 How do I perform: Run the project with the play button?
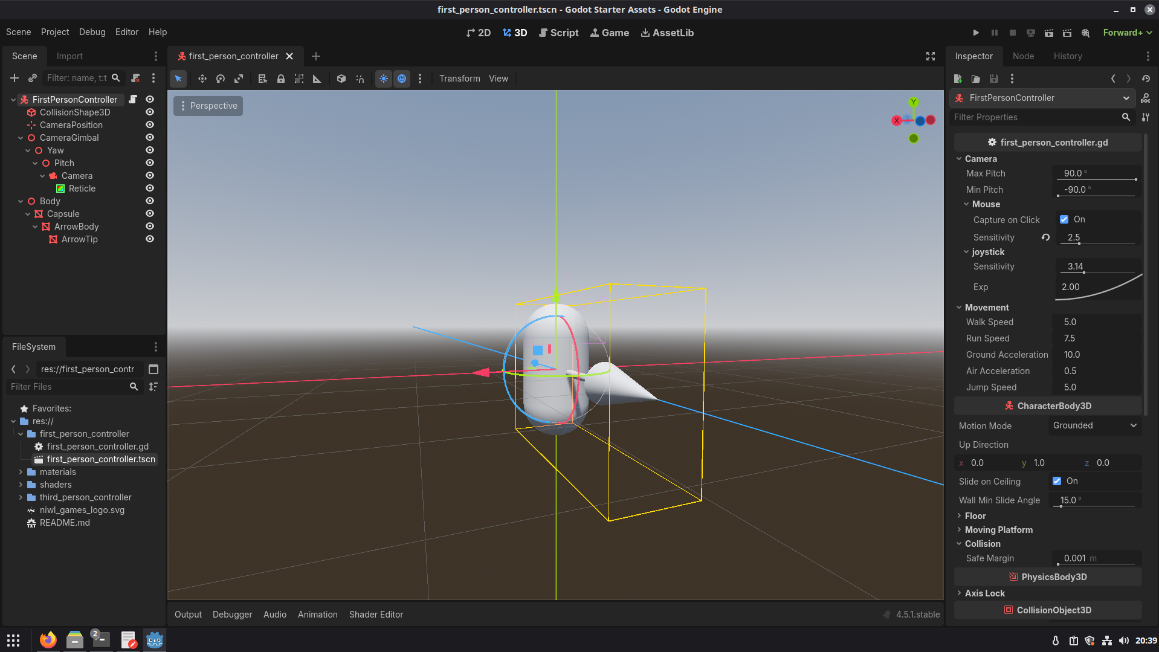click(x=976, y=33)
